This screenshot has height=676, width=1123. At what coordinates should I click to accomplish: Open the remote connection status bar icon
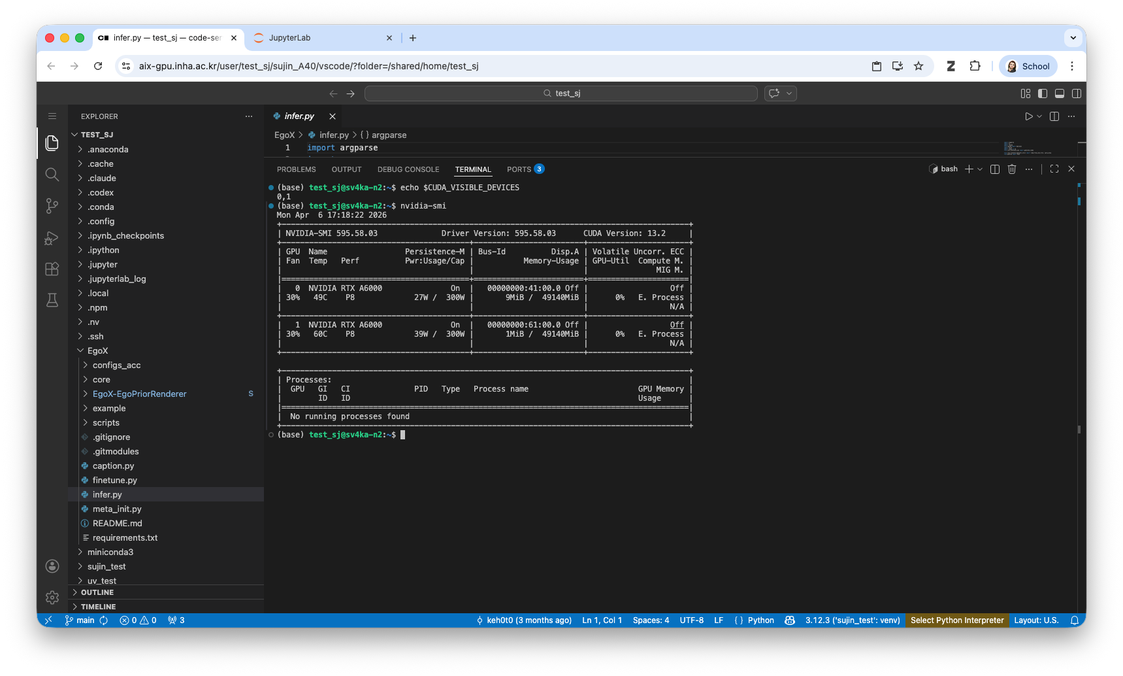tap(48, 620)
